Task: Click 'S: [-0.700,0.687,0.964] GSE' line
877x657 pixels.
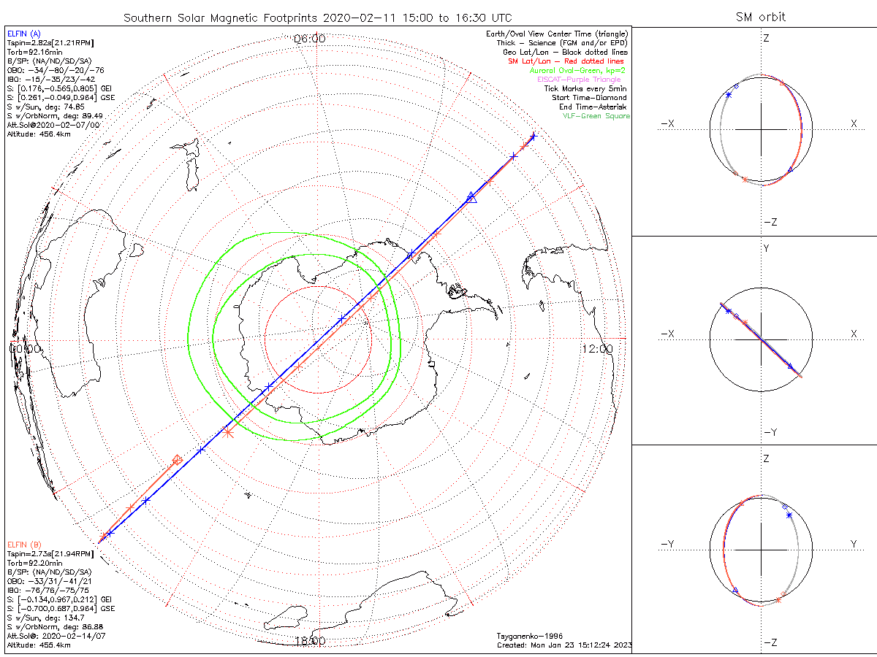Action: pos(60,609)
